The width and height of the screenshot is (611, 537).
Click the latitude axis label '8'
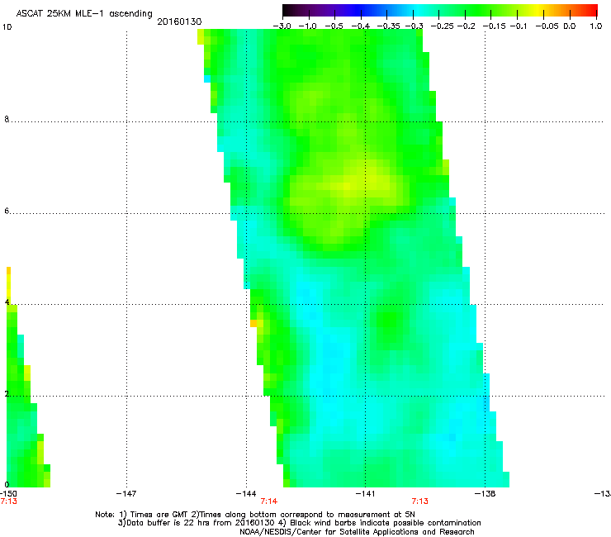tap(7, 119)
